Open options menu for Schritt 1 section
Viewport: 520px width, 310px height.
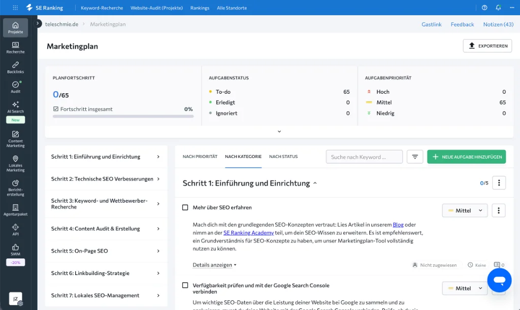tap(499, 183)
